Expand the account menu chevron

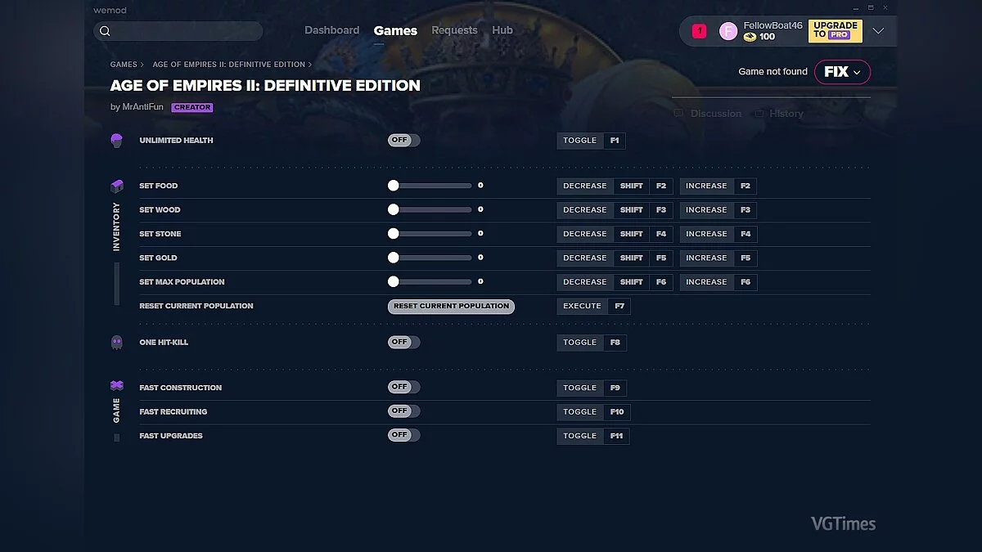point(878,31)
